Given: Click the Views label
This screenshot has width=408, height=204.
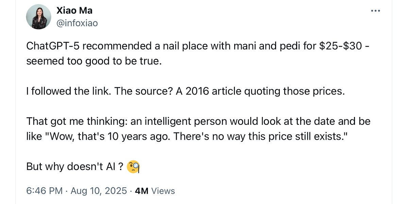Looking at the screenshot, I should tap(163, 191).
